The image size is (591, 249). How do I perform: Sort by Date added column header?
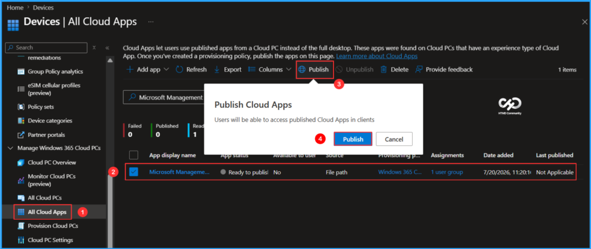click(x=498, y=155)
